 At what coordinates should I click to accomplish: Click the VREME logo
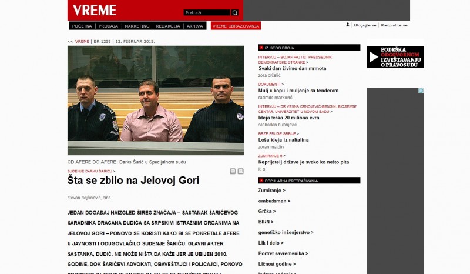95,11
